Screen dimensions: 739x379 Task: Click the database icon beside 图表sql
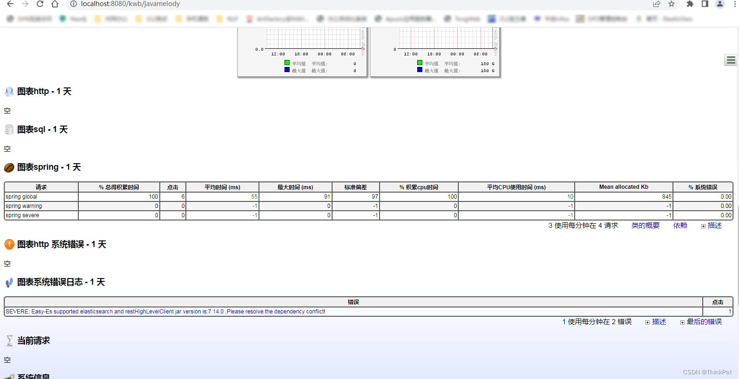(9, 130)
